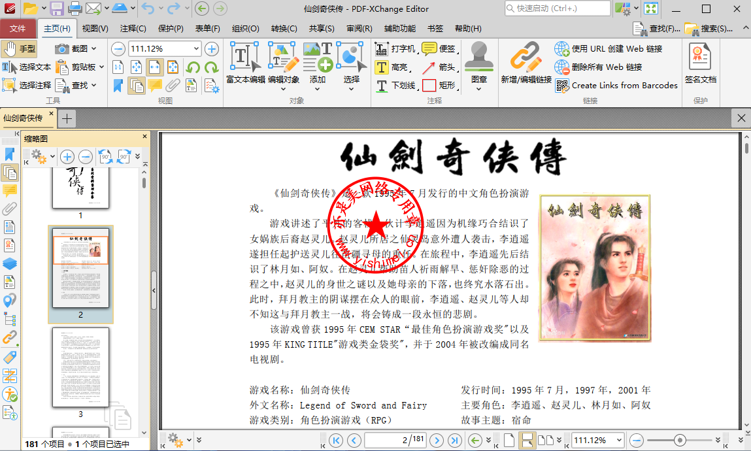Screen dimensions: 751x451
Task: Click the Rich Text Edit (富文本编辑) tool
Action: tap(245, 63)
